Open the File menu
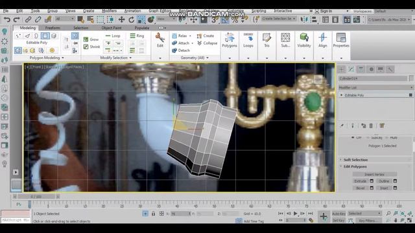415x233 pixels. click(x=6, y=11)
